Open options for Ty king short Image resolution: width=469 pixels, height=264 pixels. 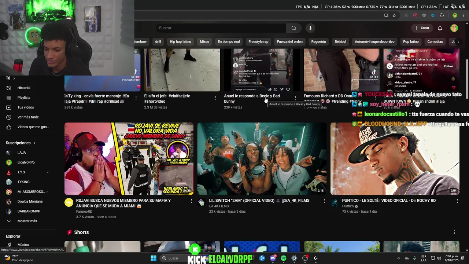[x=136, y=98]
